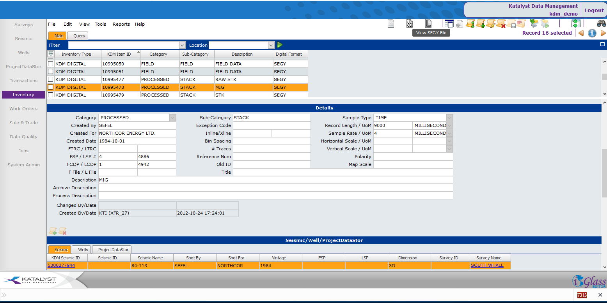This screenshot has width=607, height=303.
Task: Click the Created By SEFEL field
Action: [x=137, y=125]
